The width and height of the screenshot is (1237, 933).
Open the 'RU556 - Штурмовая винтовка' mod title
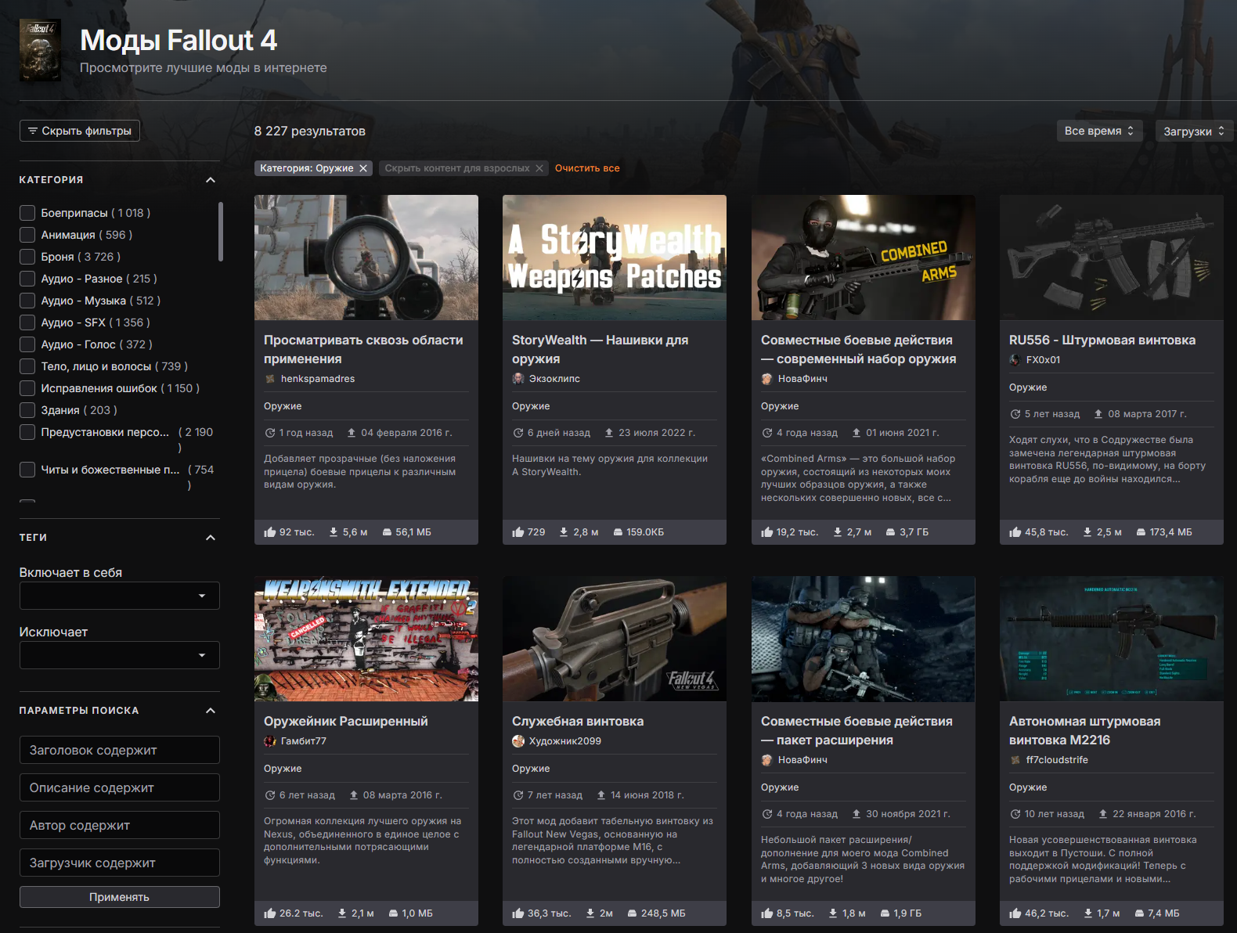tap(1102, 340)
